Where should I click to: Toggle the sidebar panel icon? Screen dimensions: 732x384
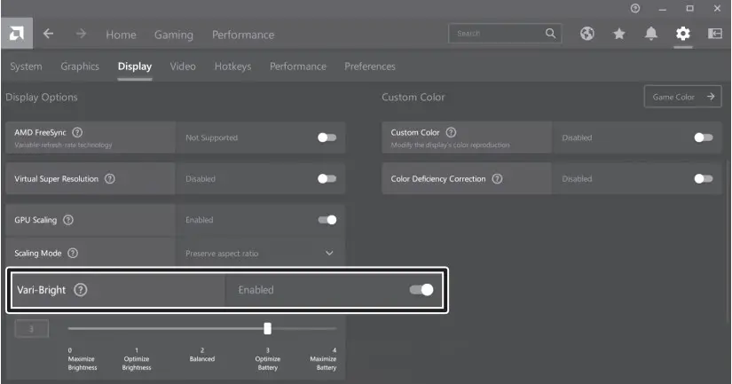click(x=715, y=33)
